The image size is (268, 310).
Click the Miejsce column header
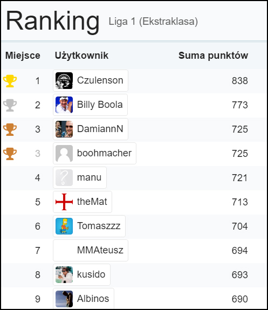tap(23, 56)
